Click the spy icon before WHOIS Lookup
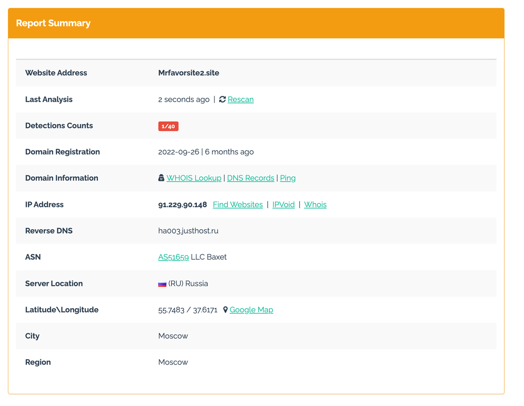524x406 pixels. click(x=161, y=178)
